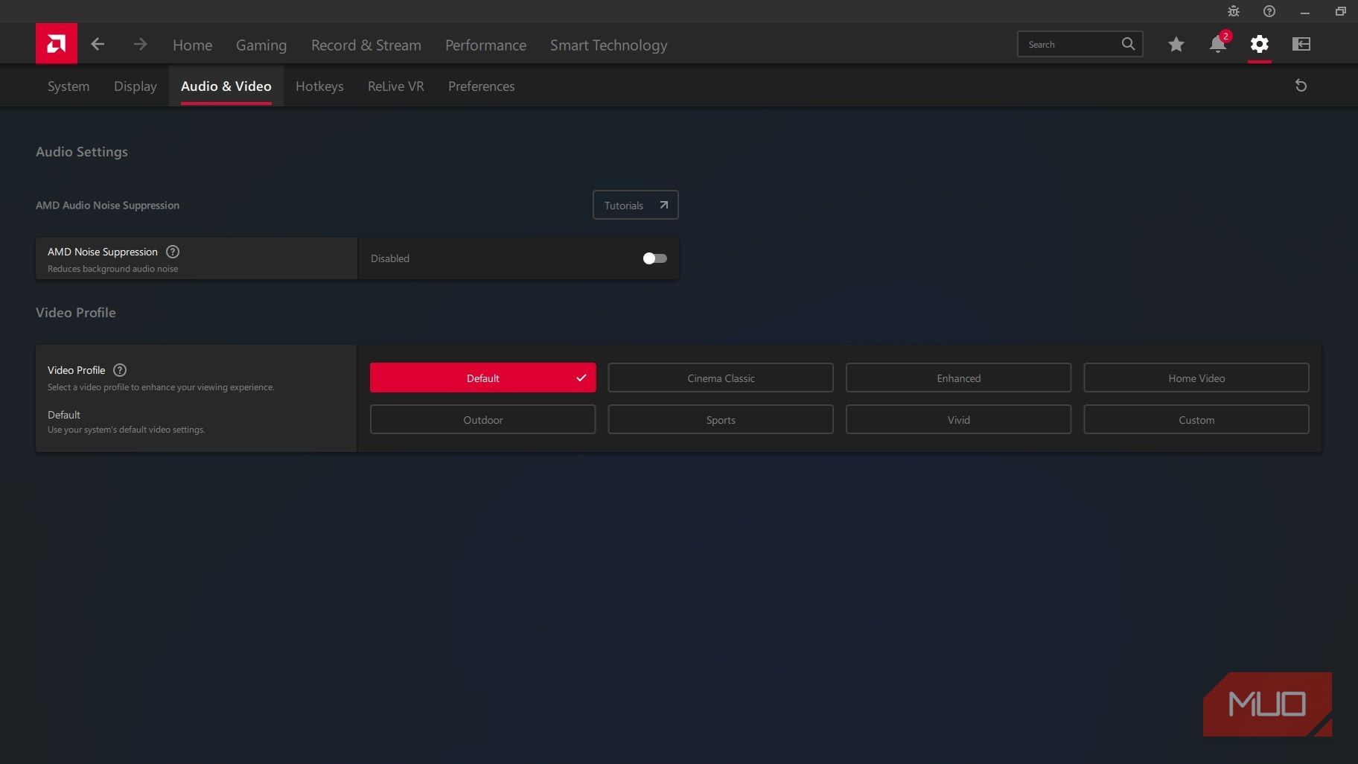Toggle the sidebar panel icon

click(1301, 44)
